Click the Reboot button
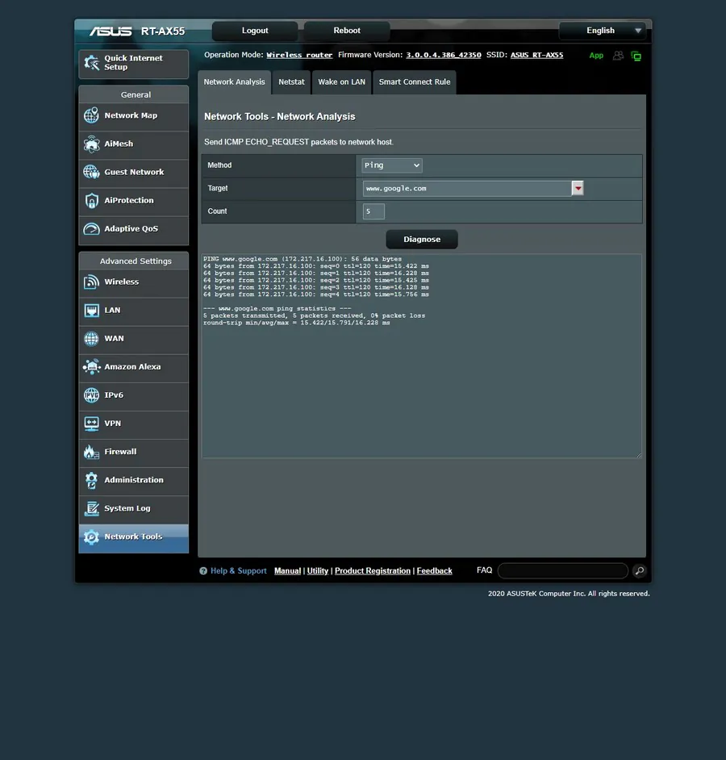Viewport: 726px width, 760px height. (x=347, y=31)
